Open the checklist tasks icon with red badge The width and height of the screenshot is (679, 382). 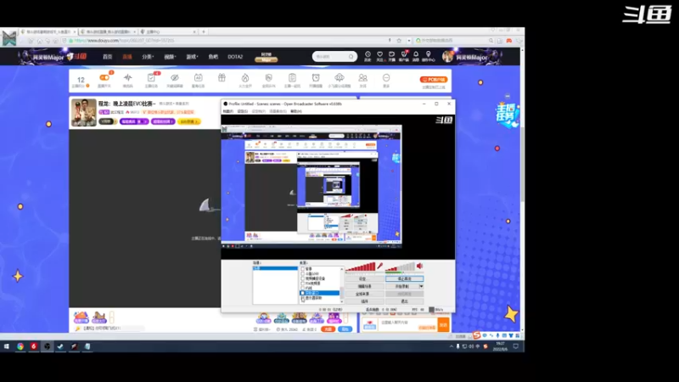coord(151,77)
